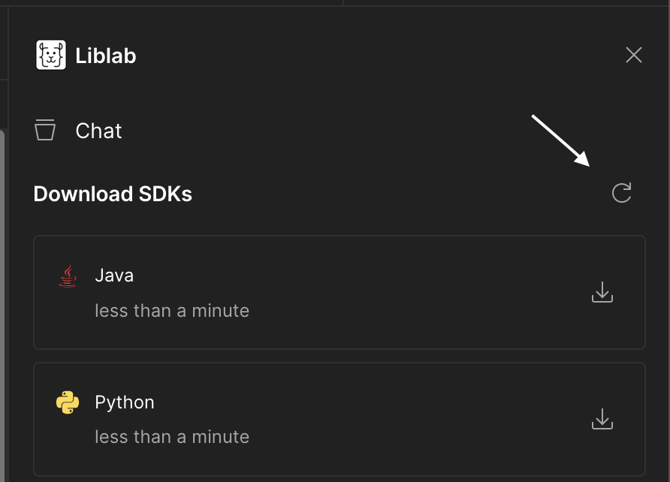Click the white arrow annotation
The image size is (670, 482).
(x=560, y=140)
